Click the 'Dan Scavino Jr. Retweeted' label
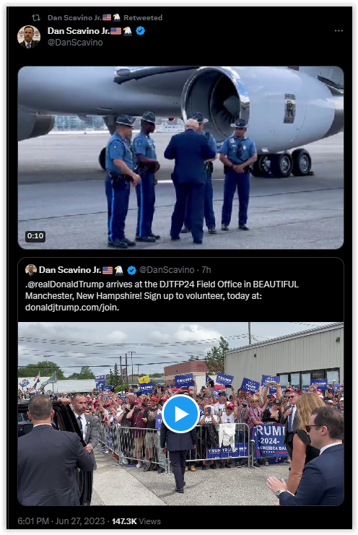This screenshot has width=358, height=535. tap(105, 17)
